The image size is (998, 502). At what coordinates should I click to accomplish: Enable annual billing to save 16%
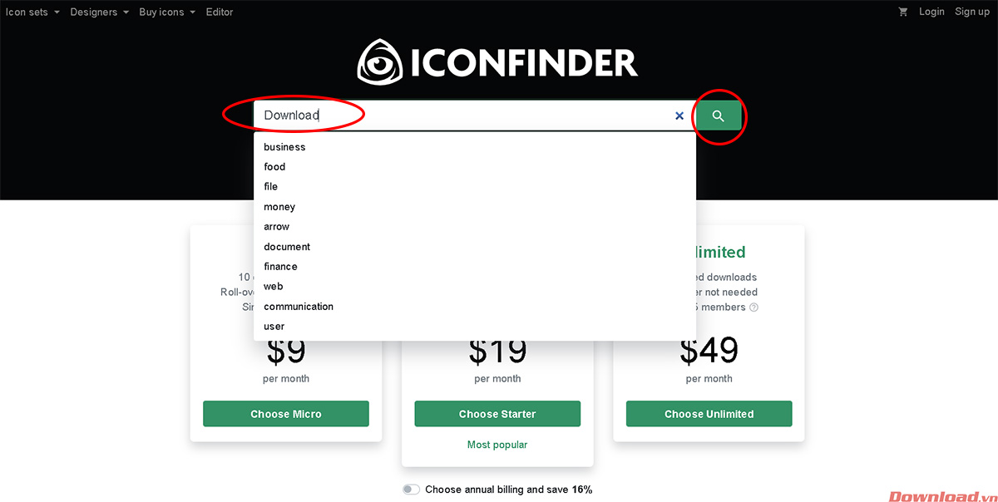click(x=411, y=490)
